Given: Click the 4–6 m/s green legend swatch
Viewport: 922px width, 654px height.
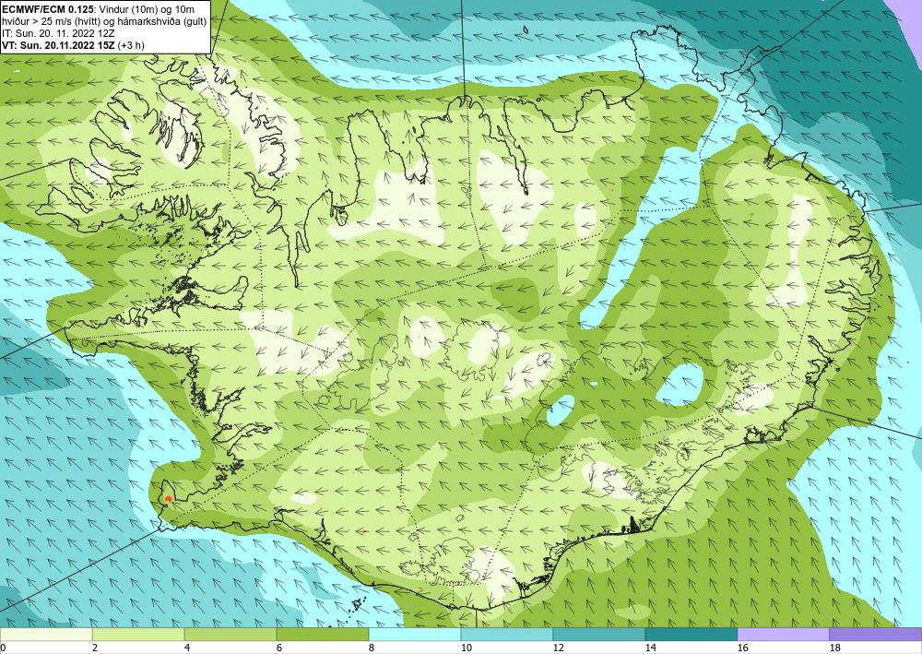Looking at the screenshot, I should click(x=230, y=635).
